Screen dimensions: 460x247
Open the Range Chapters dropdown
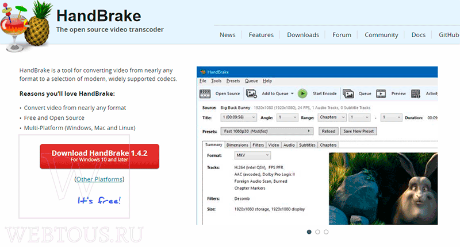(332, 117)
